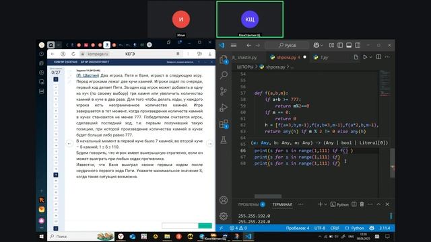This screenshot has width=431, height=242.
Task: Click the editor vertical scrollbar thumb
Action: pos(393,163)
